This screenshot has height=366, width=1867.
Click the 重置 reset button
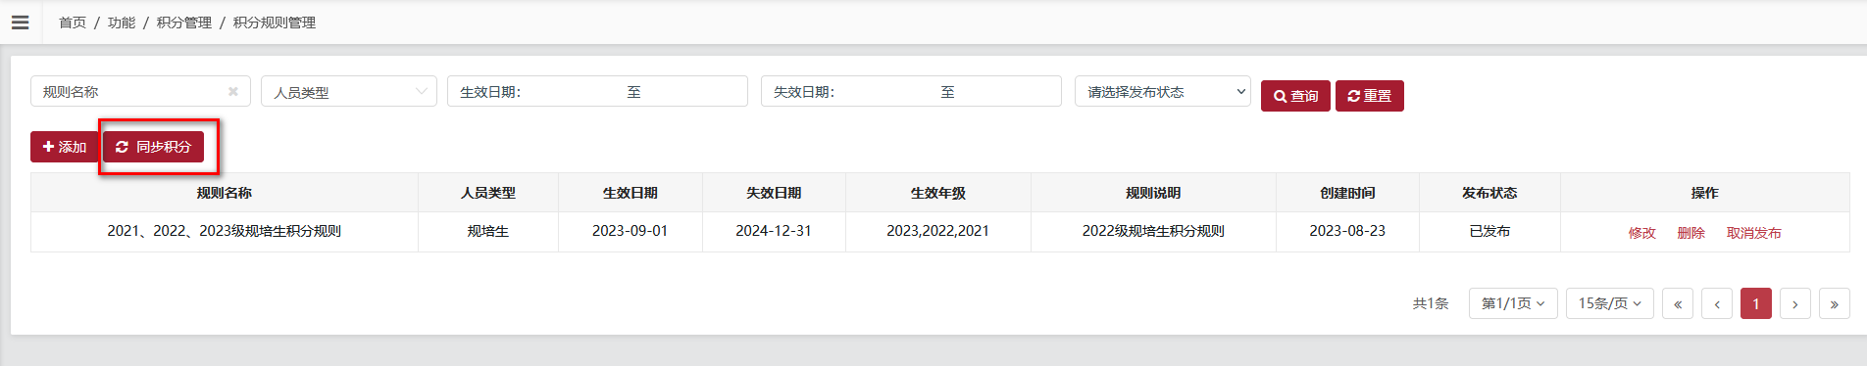tap(1370, 96)
